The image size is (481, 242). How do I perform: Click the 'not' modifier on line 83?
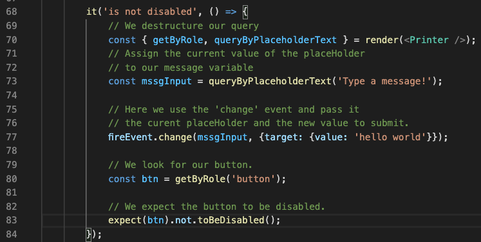pyautogui.click(x=184, y=220)
